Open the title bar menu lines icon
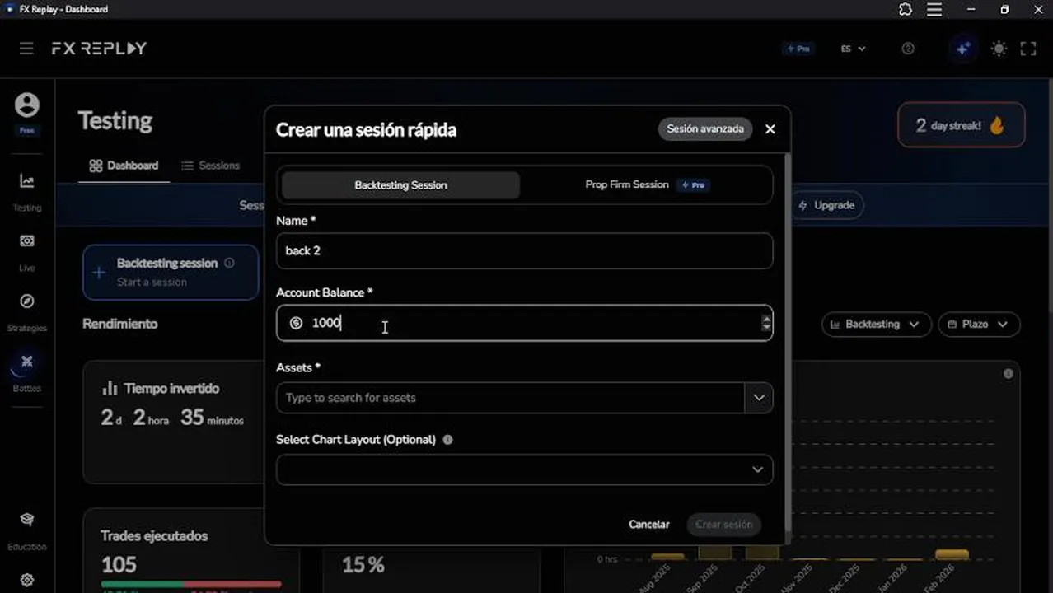 934,10
